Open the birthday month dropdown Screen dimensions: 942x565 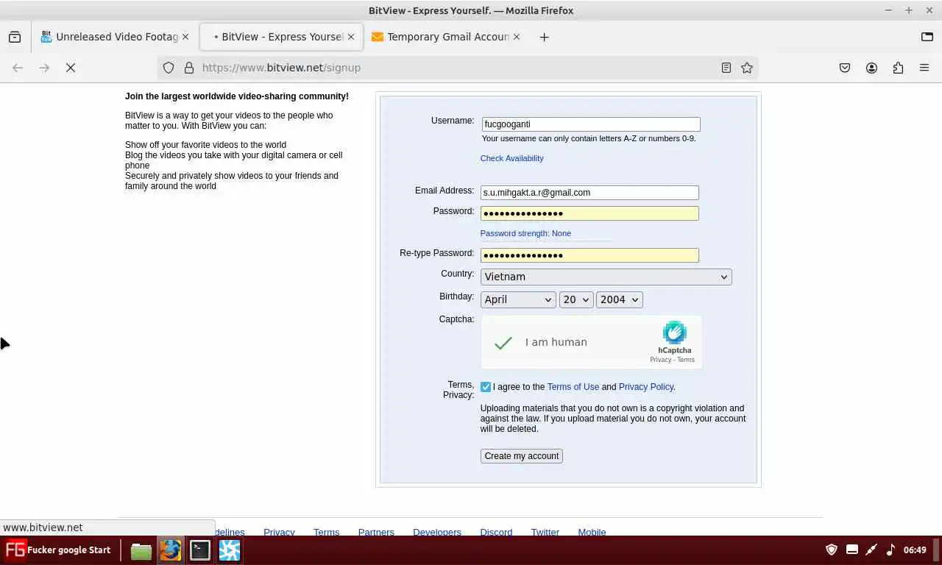pos(518,299)
